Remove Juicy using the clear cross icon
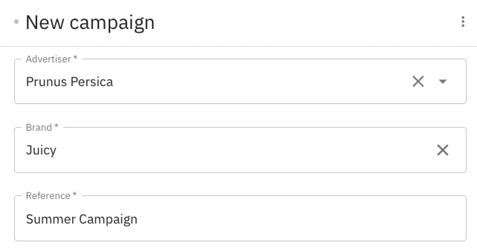Image resolution: width=477 pixels, height=251 pixels. coord(443,150)
